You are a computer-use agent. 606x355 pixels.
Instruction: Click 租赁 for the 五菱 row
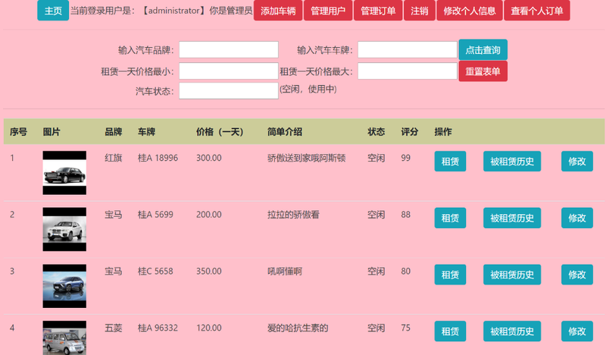click(450, 331)
